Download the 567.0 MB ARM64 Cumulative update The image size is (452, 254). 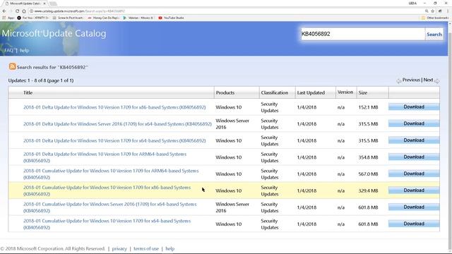click(x=414, y=174)
